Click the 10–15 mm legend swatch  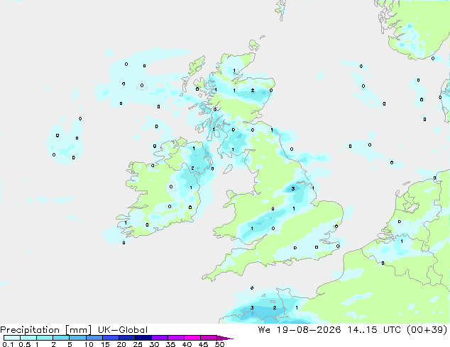click(94, 338)
